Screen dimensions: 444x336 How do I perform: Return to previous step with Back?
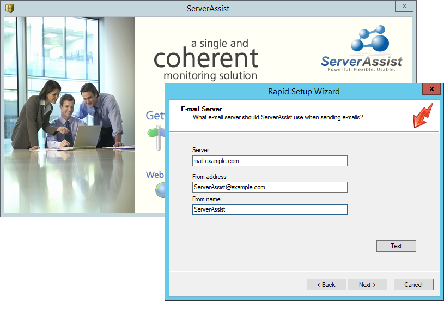click(326, 284)
